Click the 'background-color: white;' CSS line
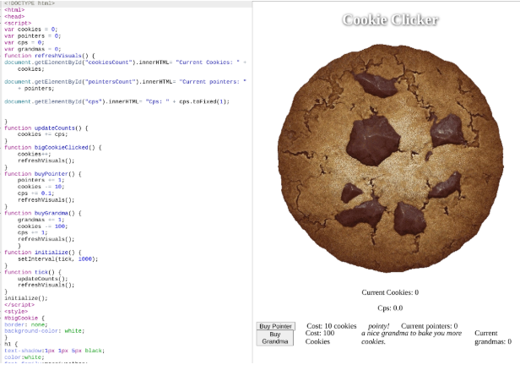 [45, 331]
